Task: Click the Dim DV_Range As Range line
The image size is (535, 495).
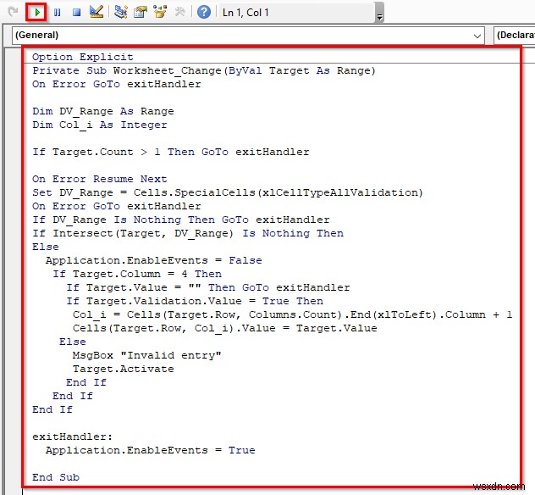Action: click(x=103, y=111)
